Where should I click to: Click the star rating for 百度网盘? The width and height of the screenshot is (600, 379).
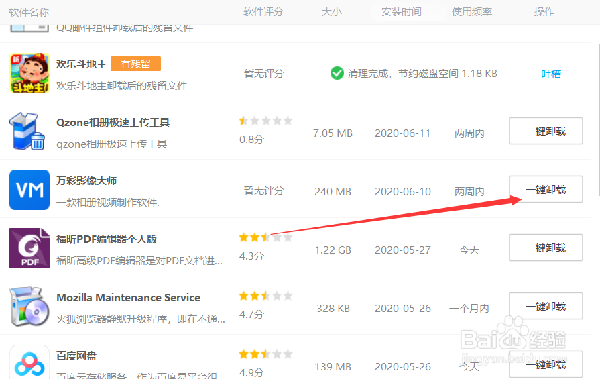tap(266, 354)
